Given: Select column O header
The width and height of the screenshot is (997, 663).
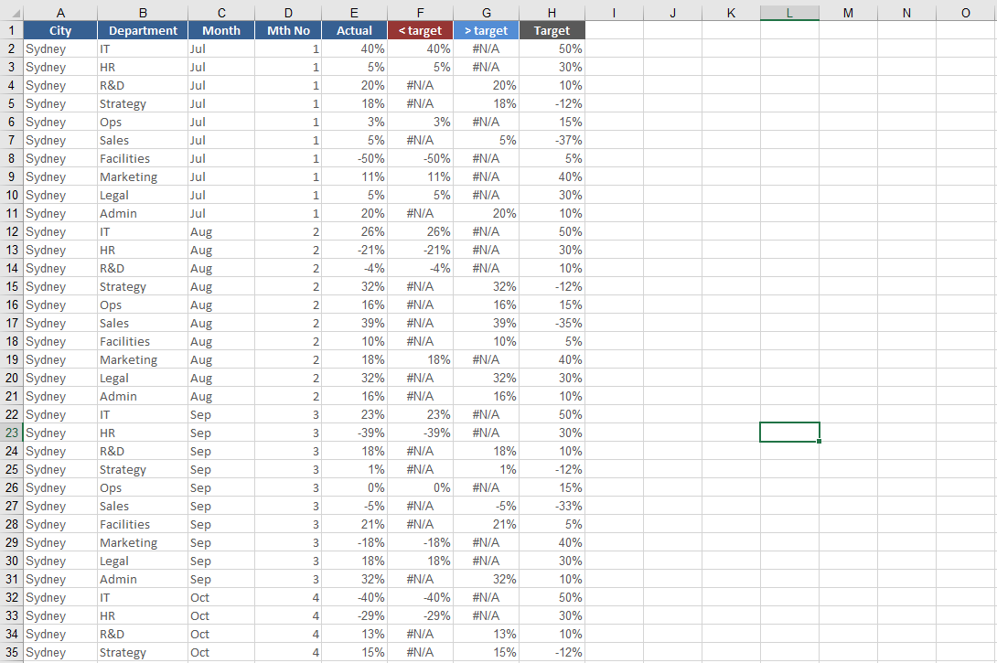Looking at the screenshot, I should [x=965, y=13].
